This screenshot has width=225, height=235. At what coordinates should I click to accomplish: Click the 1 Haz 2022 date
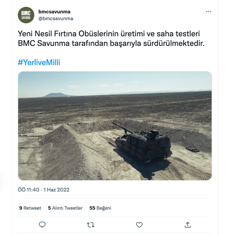(x=56, y=190)
